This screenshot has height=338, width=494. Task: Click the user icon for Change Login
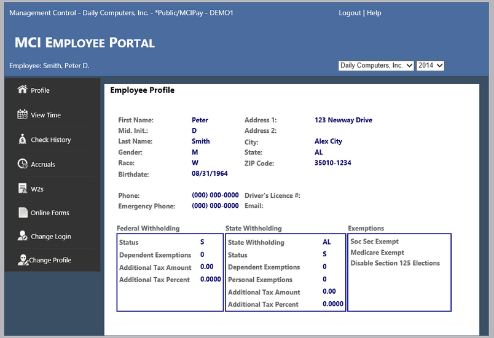pyautogui.click(x=23, y=236)
